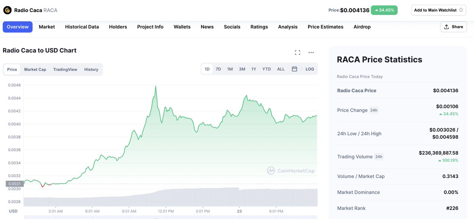Screen dimensions: 474x219
Task: Open the calendar date range picker
Action: tap(294, 69)
